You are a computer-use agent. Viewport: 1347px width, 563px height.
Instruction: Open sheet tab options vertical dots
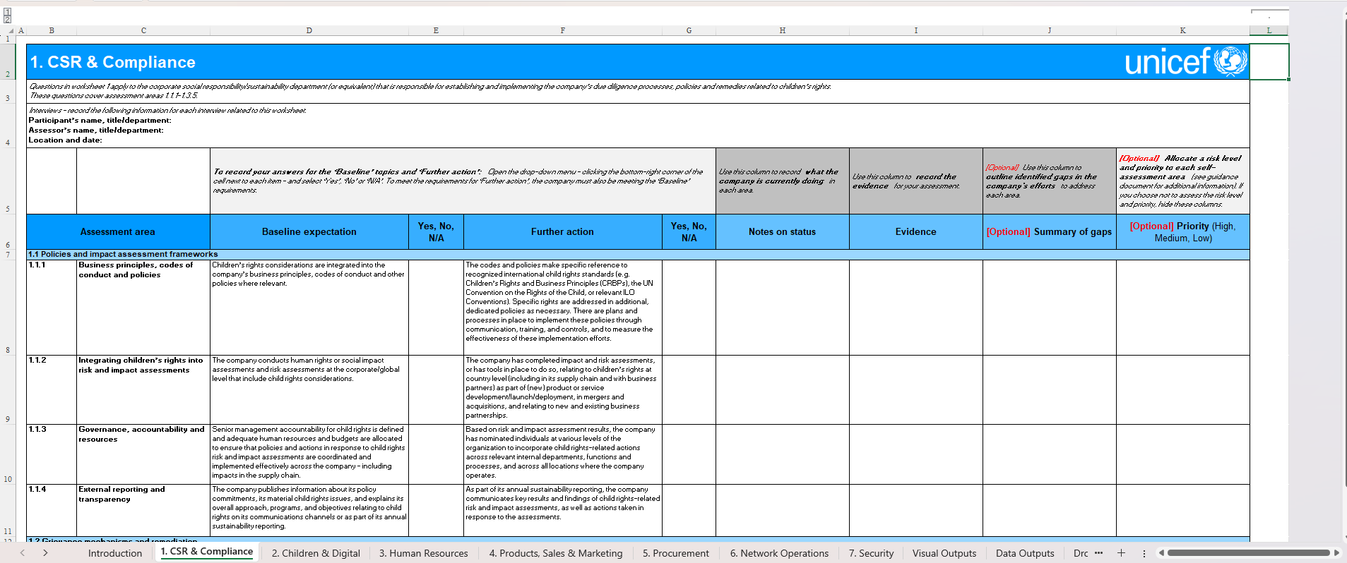(x=1144, y=554)
